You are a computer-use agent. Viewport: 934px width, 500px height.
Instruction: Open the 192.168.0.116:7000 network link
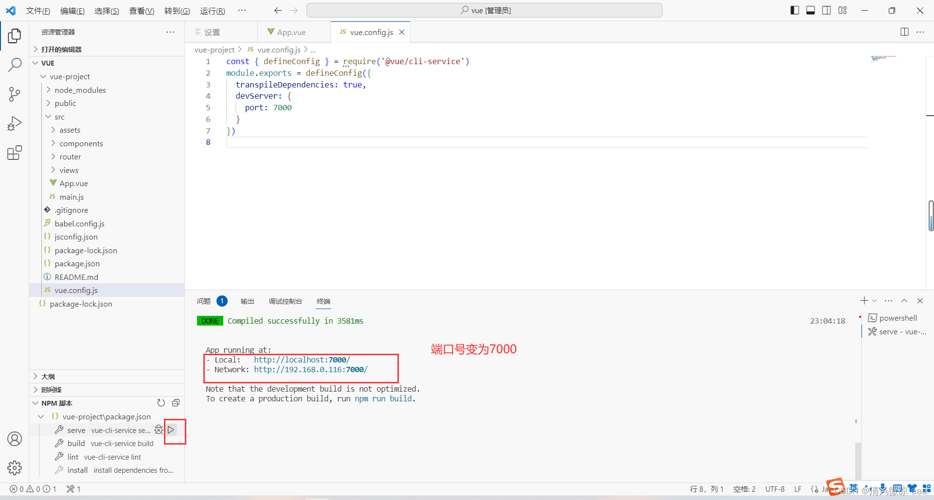point(310,370)
